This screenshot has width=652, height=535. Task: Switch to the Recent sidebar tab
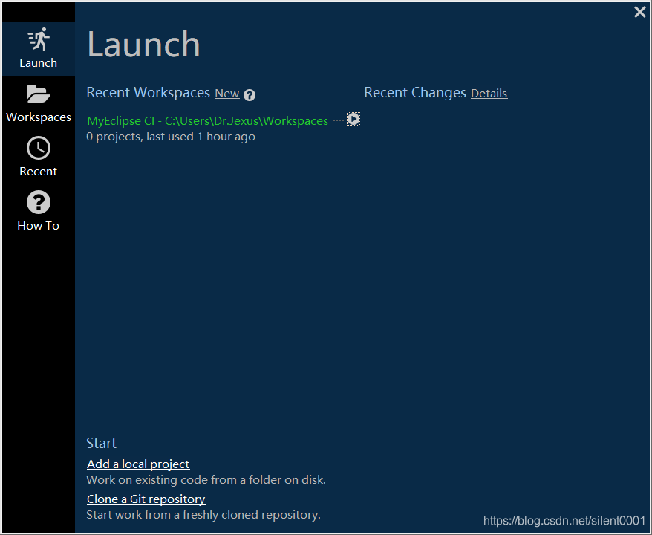click(x=39, y=157)
